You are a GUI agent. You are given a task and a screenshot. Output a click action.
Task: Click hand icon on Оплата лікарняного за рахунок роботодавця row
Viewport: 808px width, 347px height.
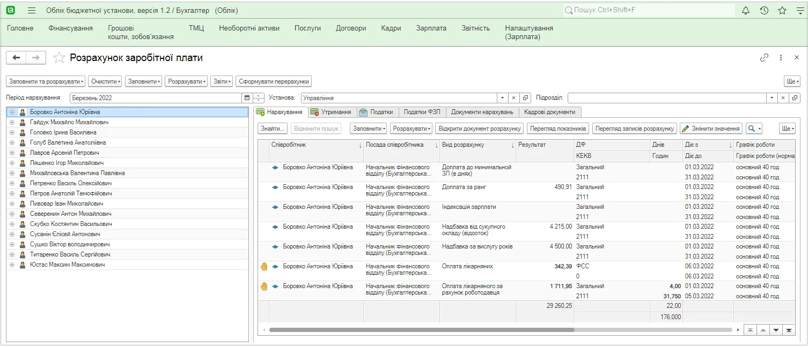[263, 286]
